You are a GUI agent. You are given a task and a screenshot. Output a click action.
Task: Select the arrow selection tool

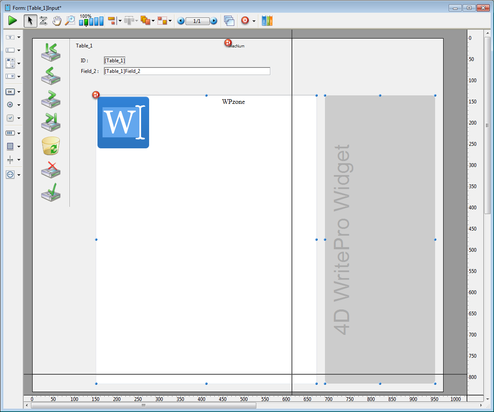point(30,21)
